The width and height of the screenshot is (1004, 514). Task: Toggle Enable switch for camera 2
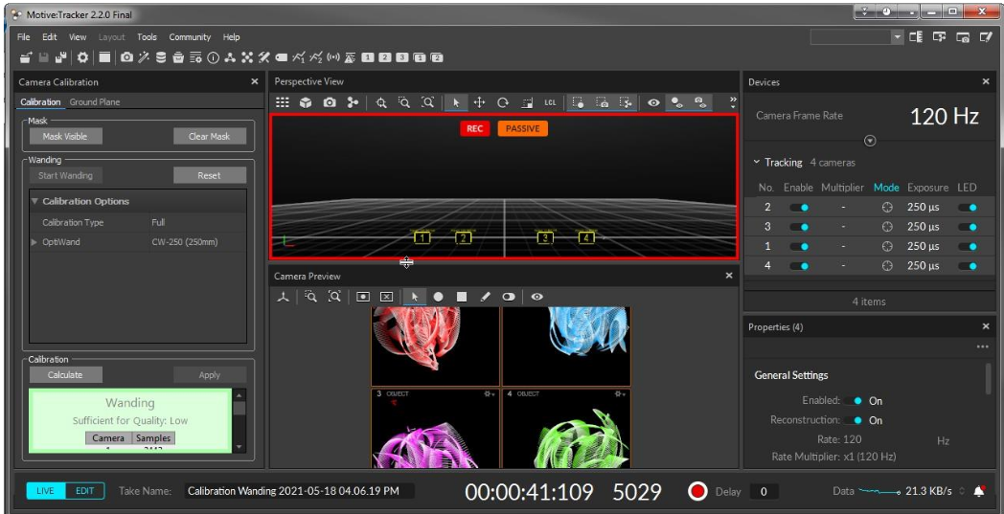[799, 207]
